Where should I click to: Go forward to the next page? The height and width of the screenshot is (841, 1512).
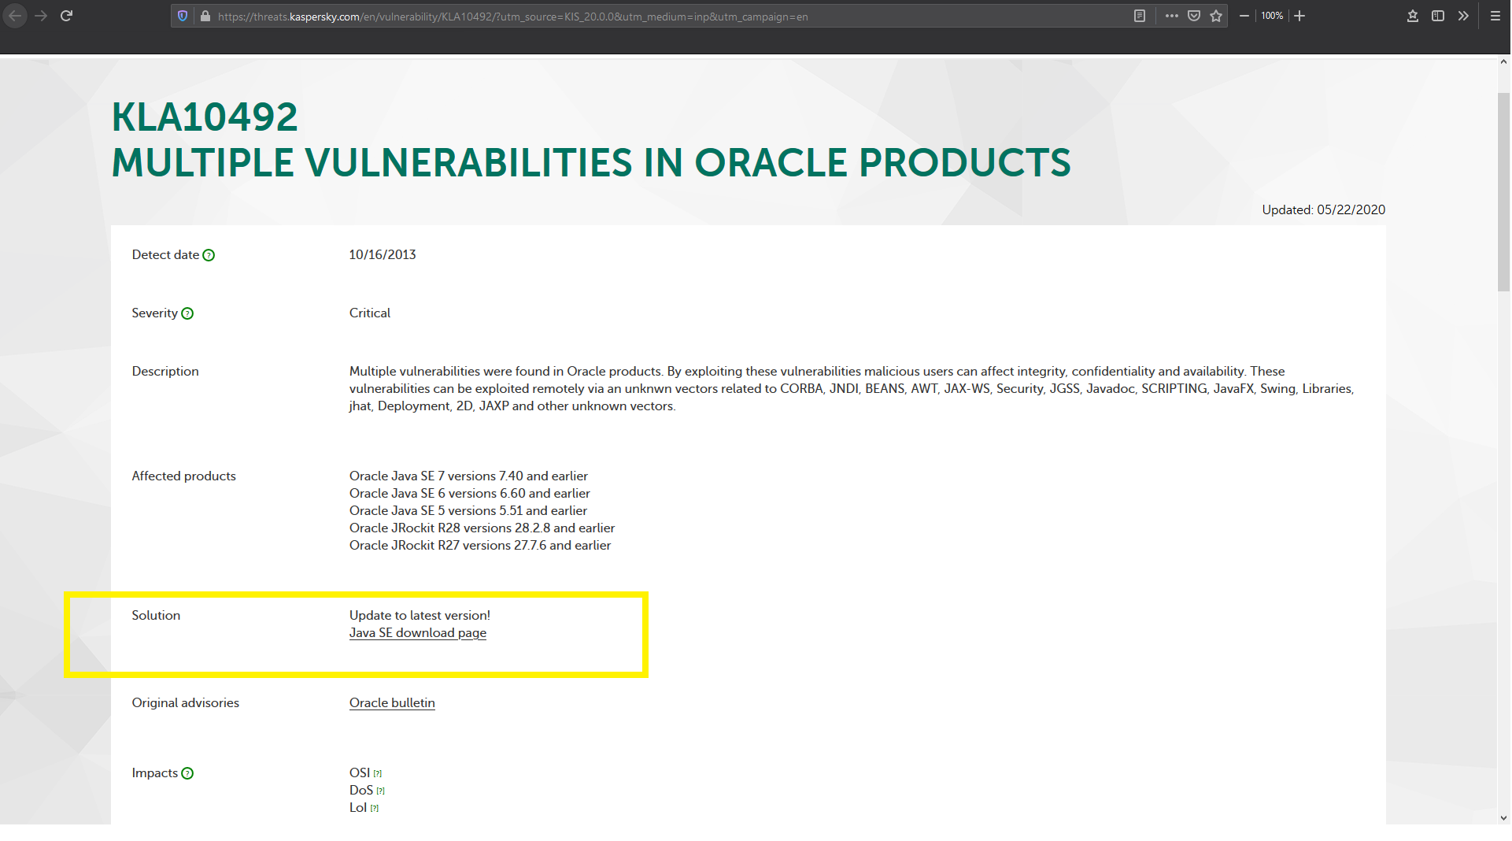click(x=42, y=16)
